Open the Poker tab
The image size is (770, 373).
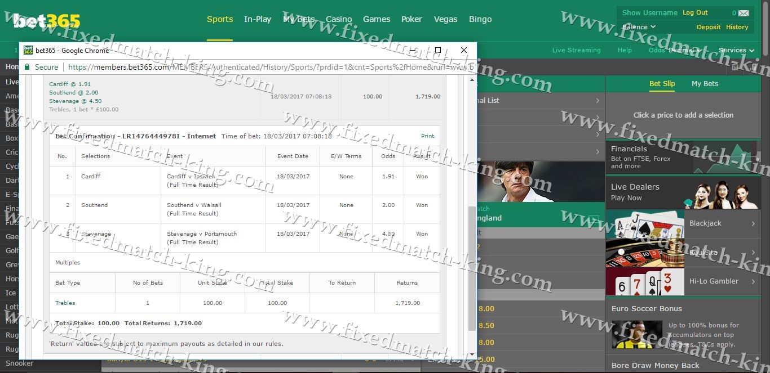411,19
